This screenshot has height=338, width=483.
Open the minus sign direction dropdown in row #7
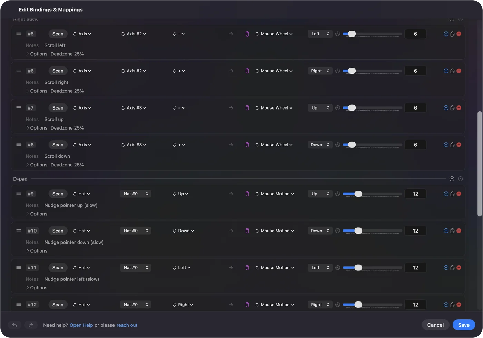tap(179, 108)
